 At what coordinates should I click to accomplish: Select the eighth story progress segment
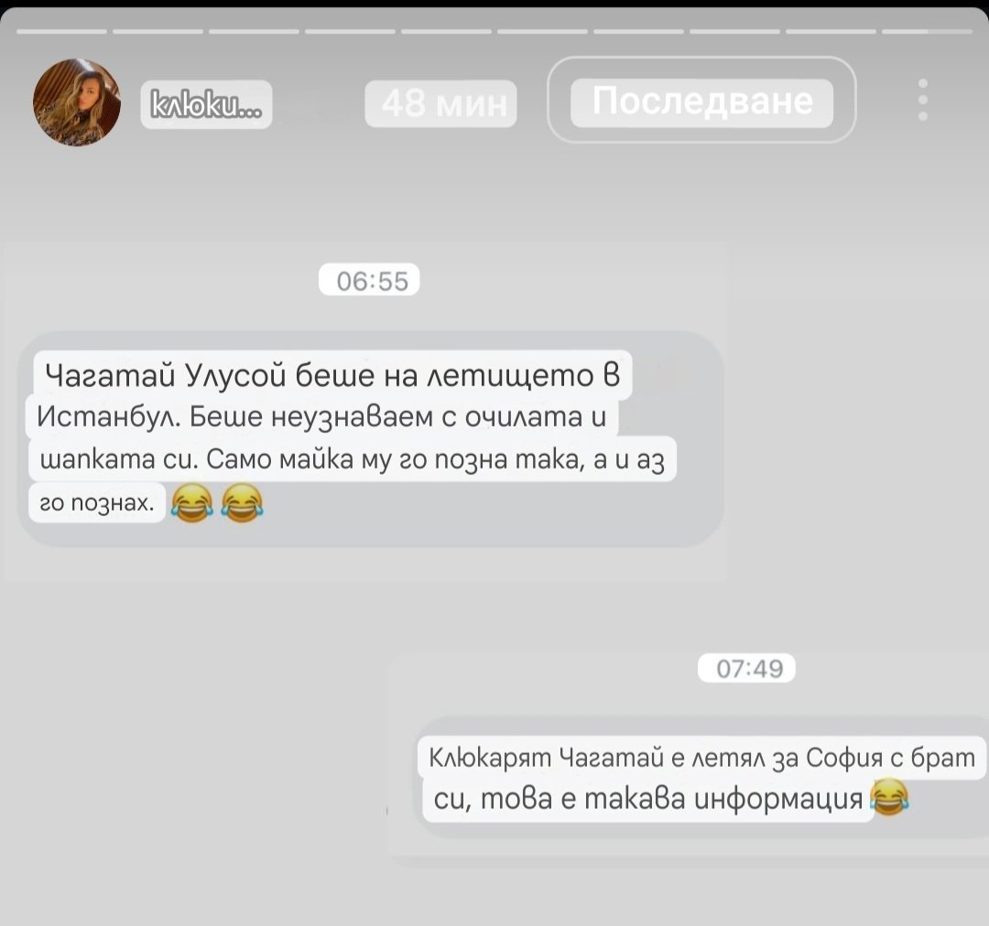[734, 31]
